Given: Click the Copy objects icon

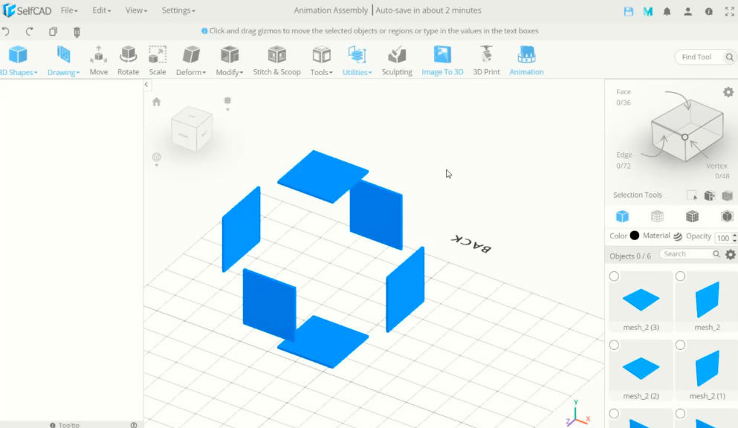Looking at the screenshot, I should (53, 31).
